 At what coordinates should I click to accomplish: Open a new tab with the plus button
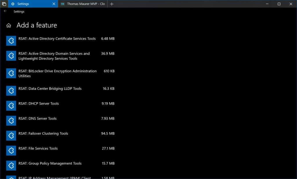pyautogui.click(x=112, y=4)
